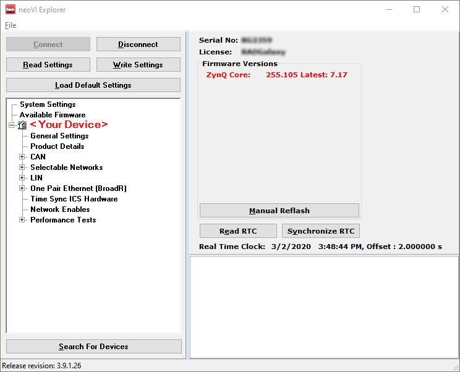Image resolution: width=460 pixels, height=372 pixels.
Task: Minimize the neoVI Explorer window
Action: click(x=389, y=9)
